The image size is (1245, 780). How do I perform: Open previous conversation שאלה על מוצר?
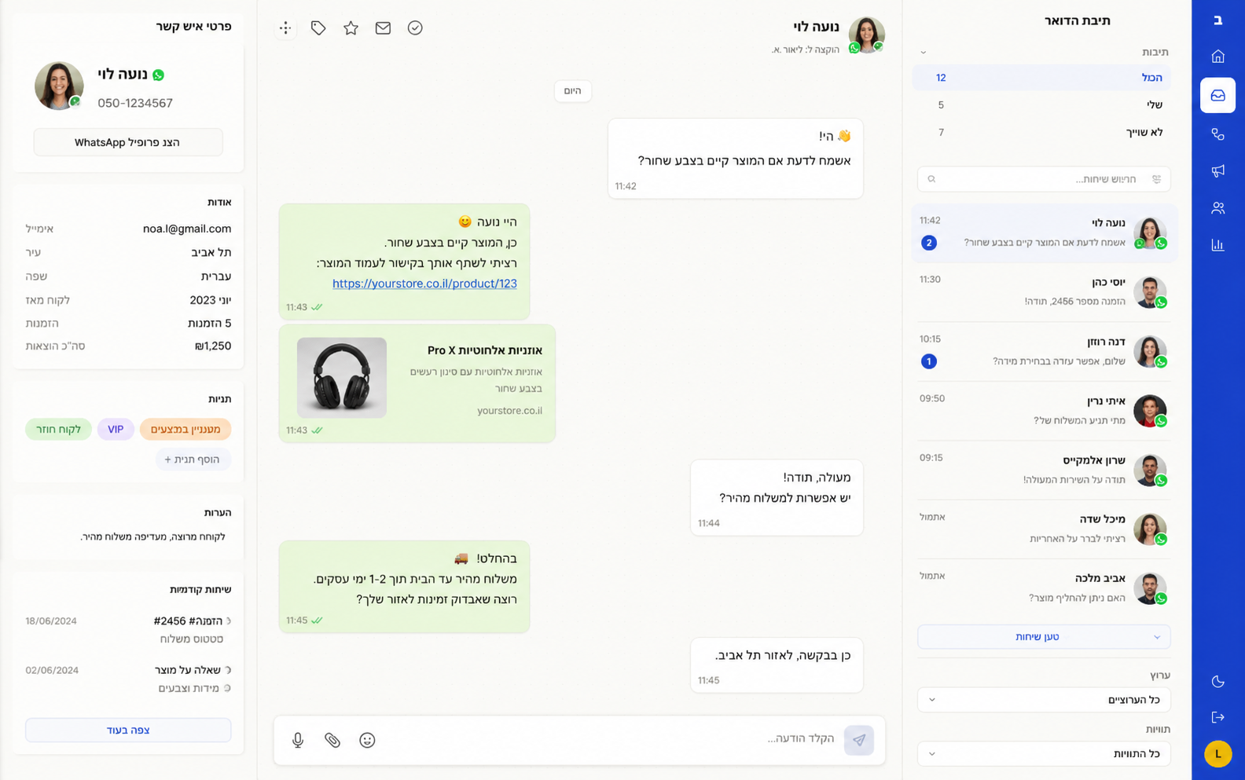(128, 679)
